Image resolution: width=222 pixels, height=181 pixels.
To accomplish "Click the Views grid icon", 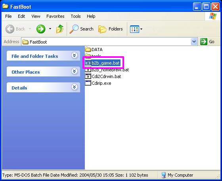I will point(134,29).
